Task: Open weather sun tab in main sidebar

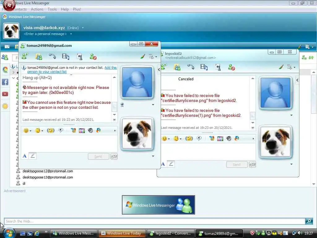Action: tap(5, 106)
